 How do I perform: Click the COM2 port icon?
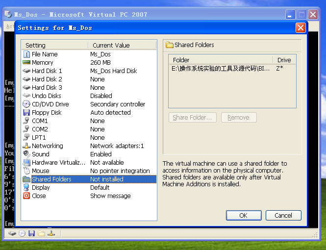point(26,129)
